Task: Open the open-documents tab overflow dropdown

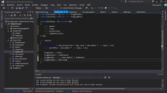Action: click(x=163, y=12)
